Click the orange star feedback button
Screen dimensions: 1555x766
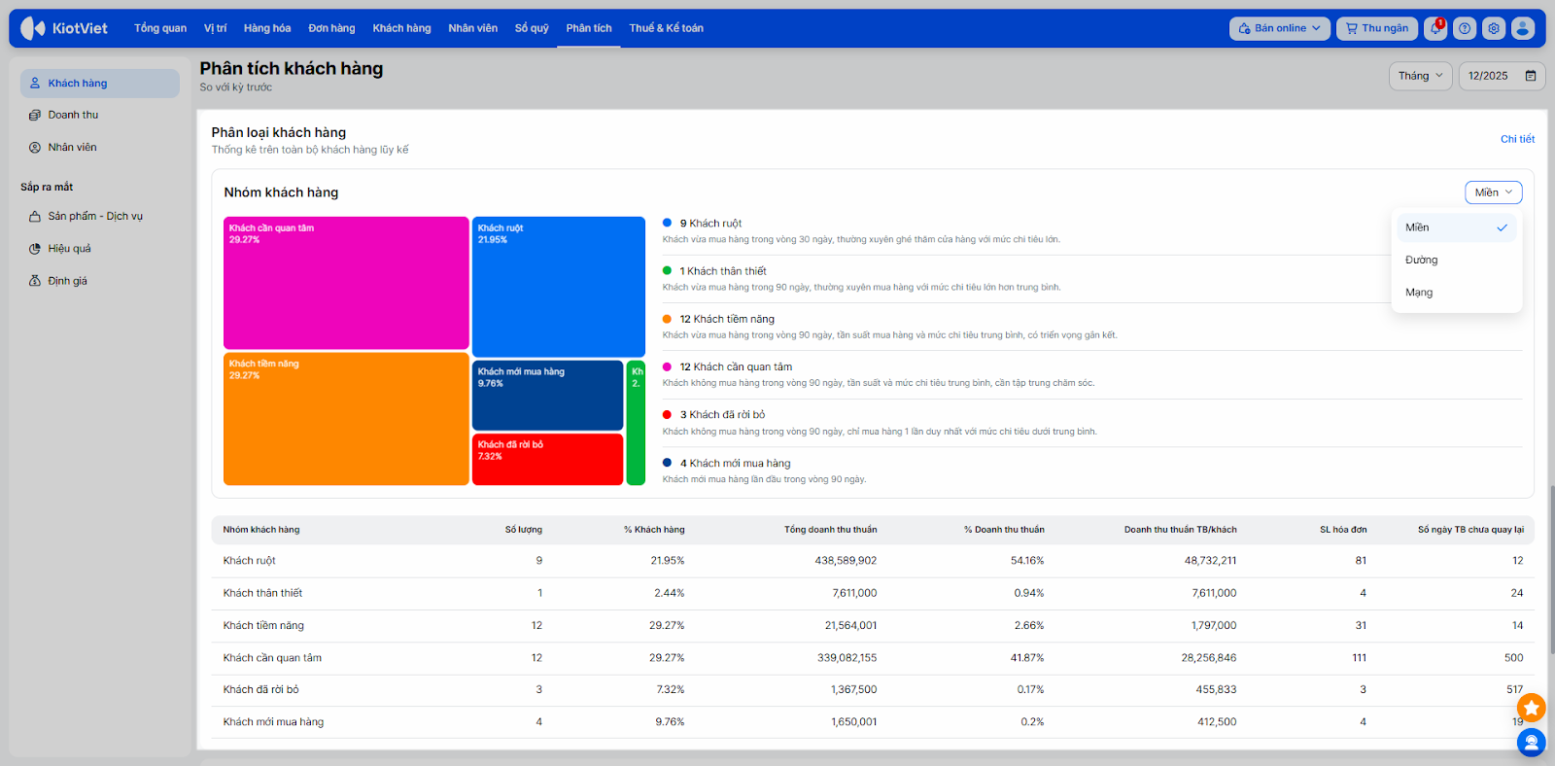[x=1531, y=708]
